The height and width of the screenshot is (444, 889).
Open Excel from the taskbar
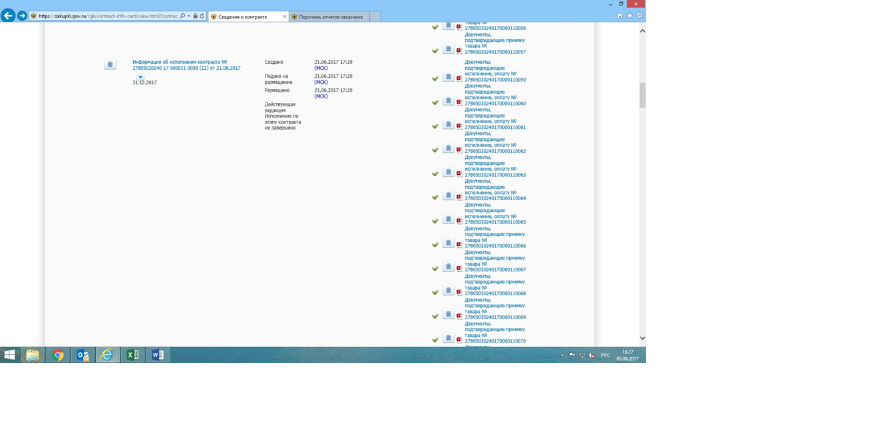coord(132,355)
